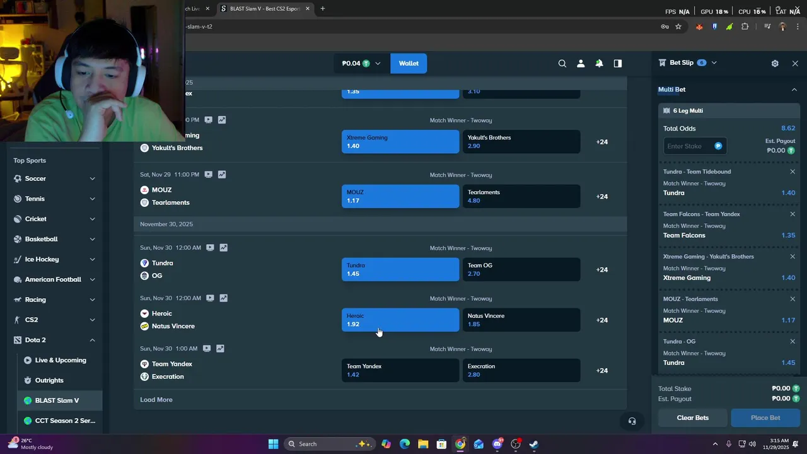This screenshot has width=807, height=454.
Task: Bookmark this page with the star icon
Action: (x=678, y=26)
